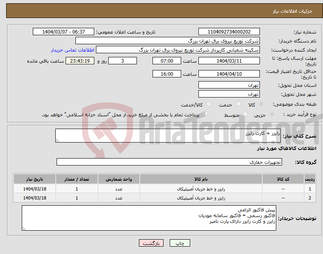Click the نام کالا column header

pyautogui.click(x=201, y=179)
